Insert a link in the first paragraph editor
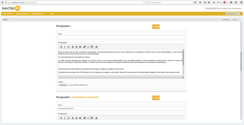The width and height of the screenshot is (244, 125). [x=85, y=47]
